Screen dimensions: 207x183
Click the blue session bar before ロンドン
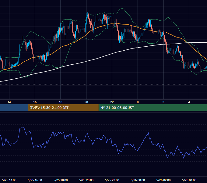[x=14, y=108]
